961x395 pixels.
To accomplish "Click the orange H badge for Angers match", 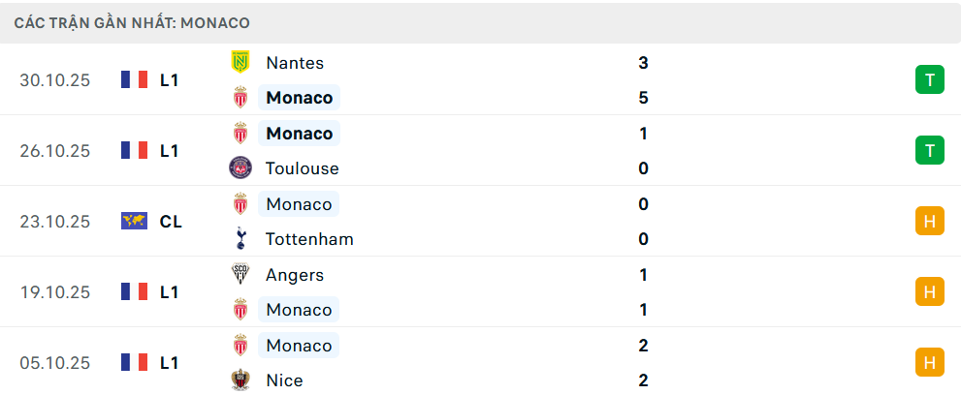I will point(929,291).
